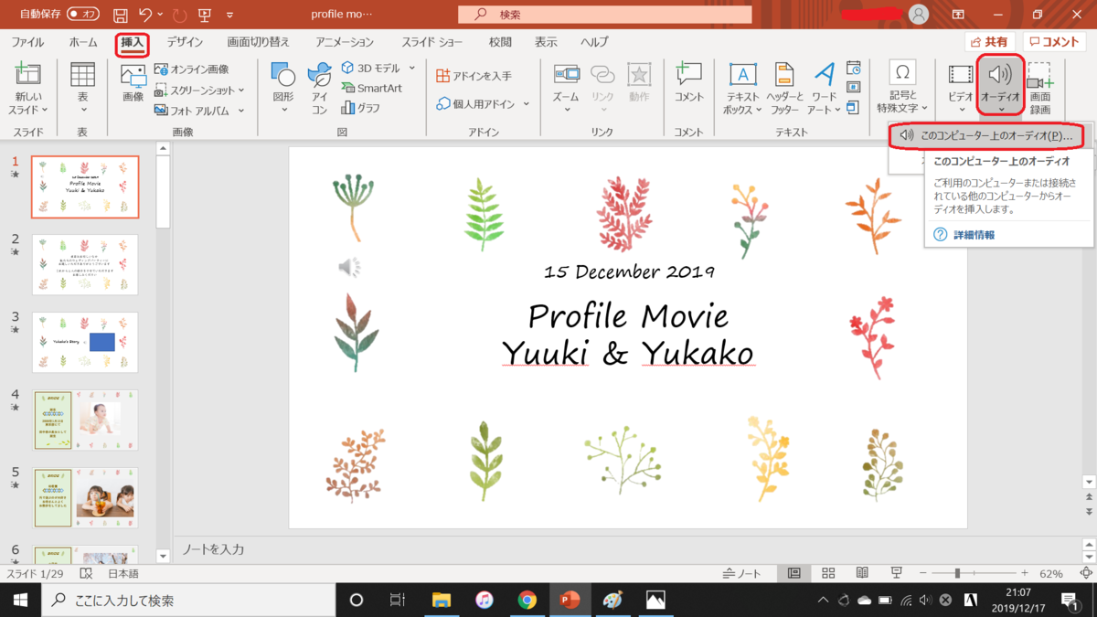Image resolution: width=1097 pixels, height=617 pixels.
Task: Open the ワードアート dropdown
Action: [x=824, y=88]
